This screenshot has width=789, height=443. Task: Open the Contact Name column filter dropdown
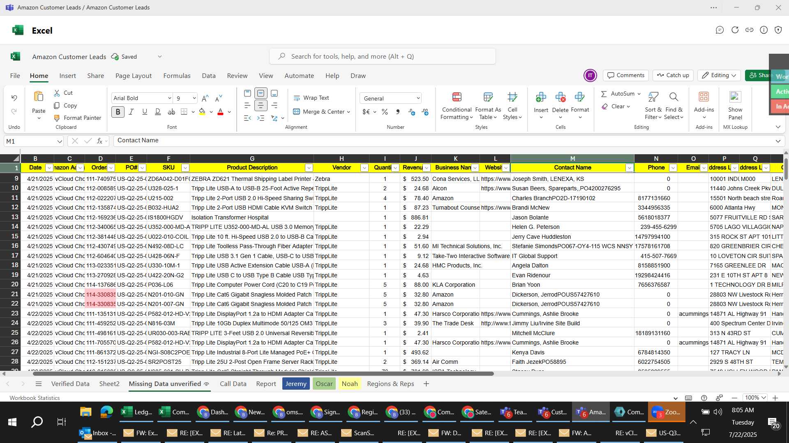tap(629, 168)
